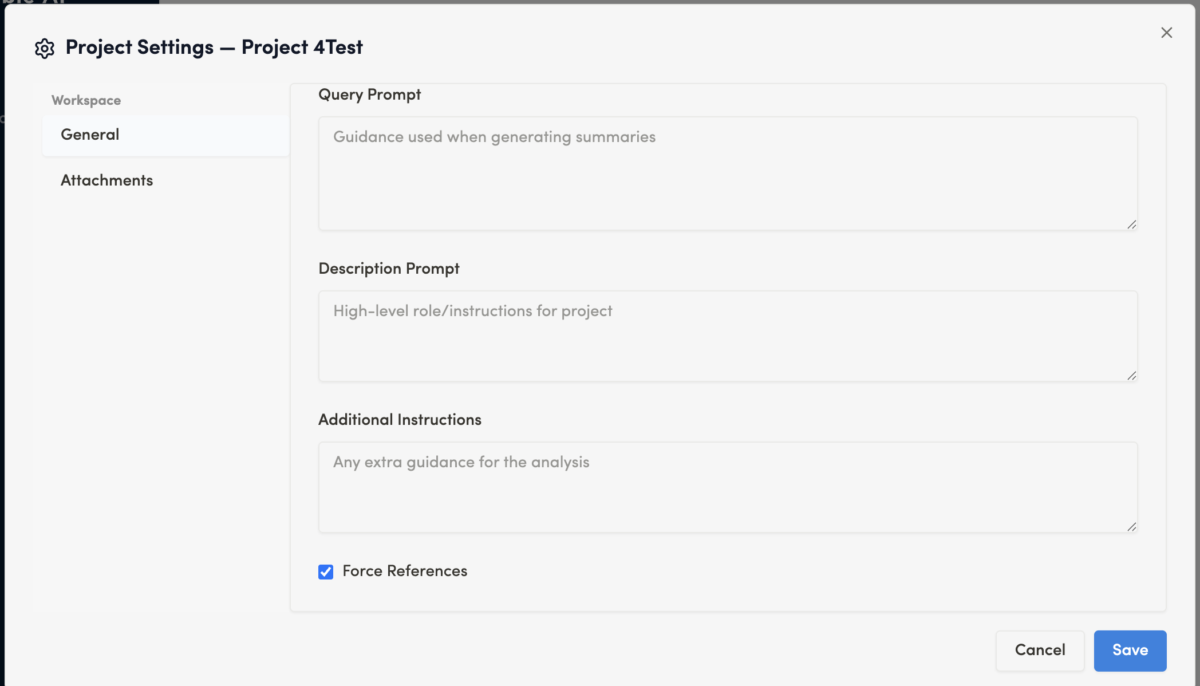Click the Additional Instructions heading
1200x686 pixels.
pos(400,420)
